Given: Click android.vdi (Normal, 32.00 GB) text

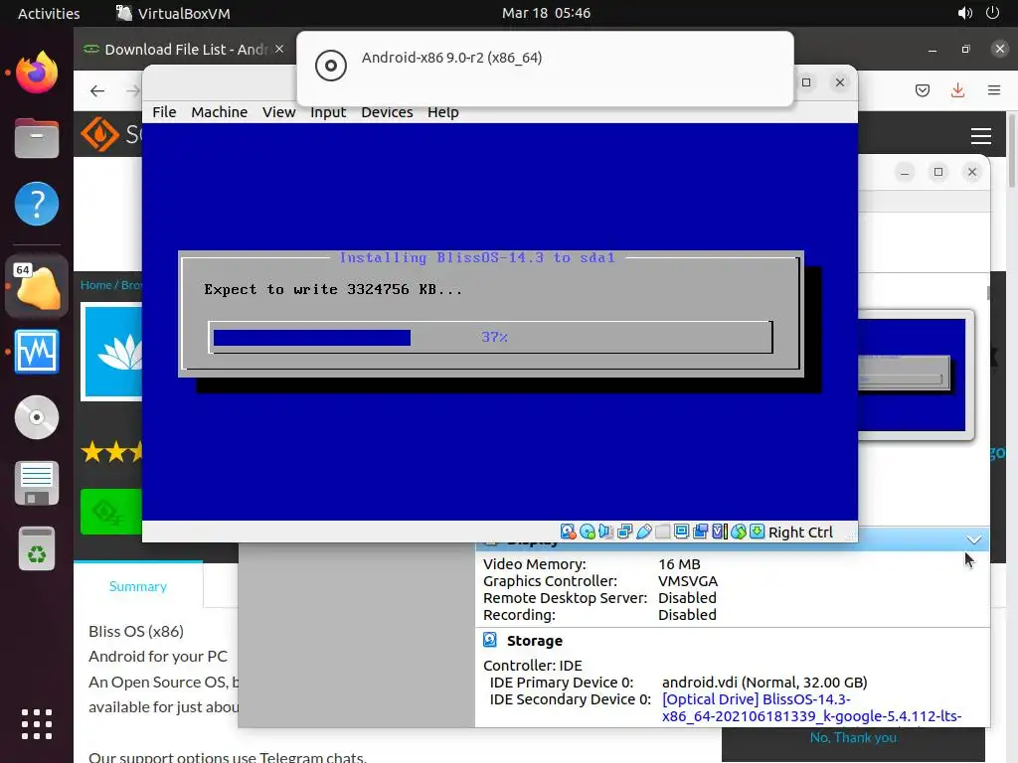Looking at the screenshot, I should [x=764, y=683].
